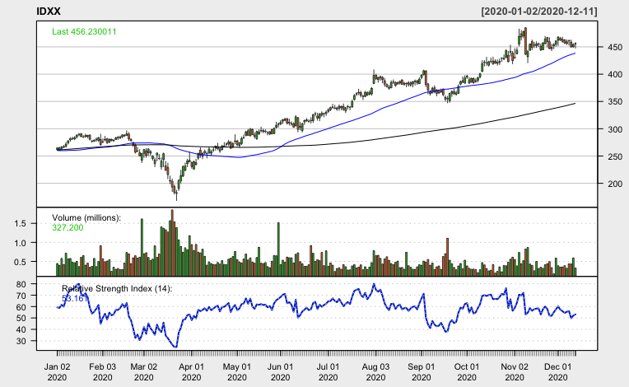Click the Dec 01 2020 date label

(557, 372)
